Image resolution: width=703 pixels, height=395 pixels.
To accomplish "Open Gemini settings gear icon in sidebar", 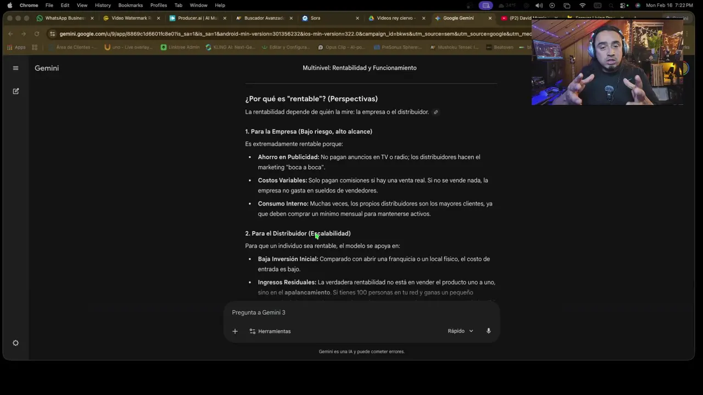I will (x=15, y=343).
